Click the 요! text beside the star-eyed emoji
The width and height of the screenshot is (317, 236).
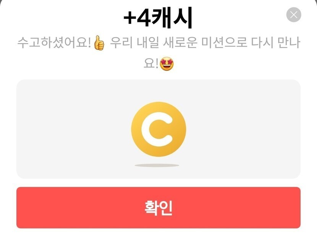click(151, 64)
